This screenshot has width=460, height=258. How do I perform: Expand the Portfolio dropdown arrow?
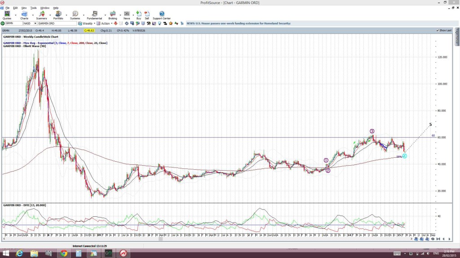coord(66,15)
